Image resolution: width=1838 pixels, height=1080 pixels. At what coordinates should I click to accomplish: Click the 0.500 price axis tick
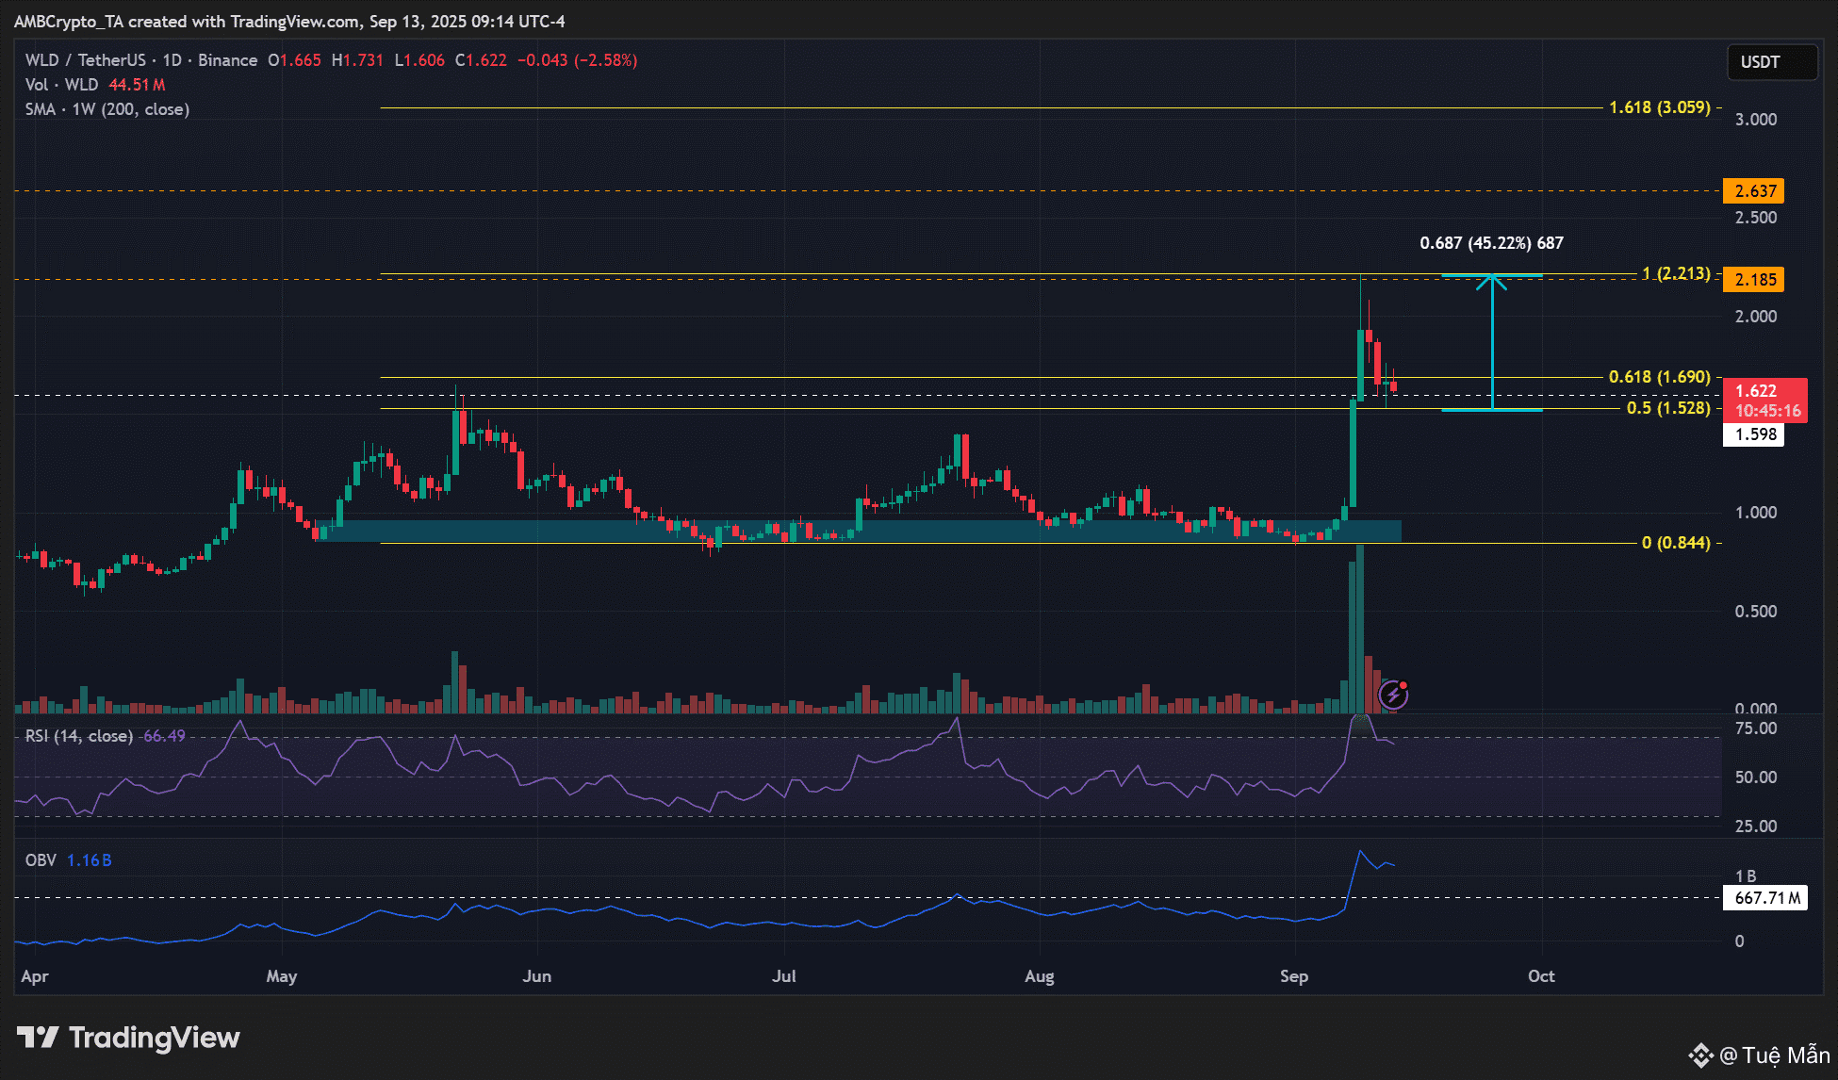pos(1756,612)
